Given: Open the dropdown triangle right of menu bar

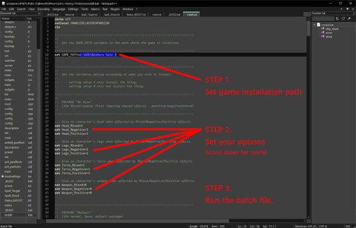Looking at the screenshot, I should coord(347,9).
